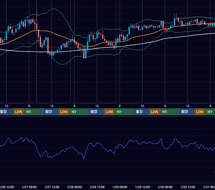Select the 東京 session block on 1/28
Image resolution: width=215 pixels, height=190 pixels.
point(96,112)
